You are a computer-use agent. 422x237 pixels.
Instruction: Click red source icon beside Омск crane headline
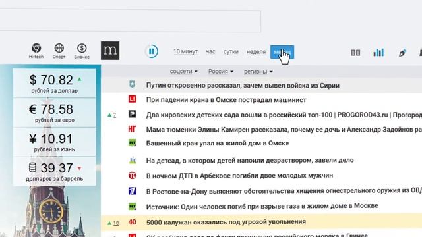pos(132,99)
